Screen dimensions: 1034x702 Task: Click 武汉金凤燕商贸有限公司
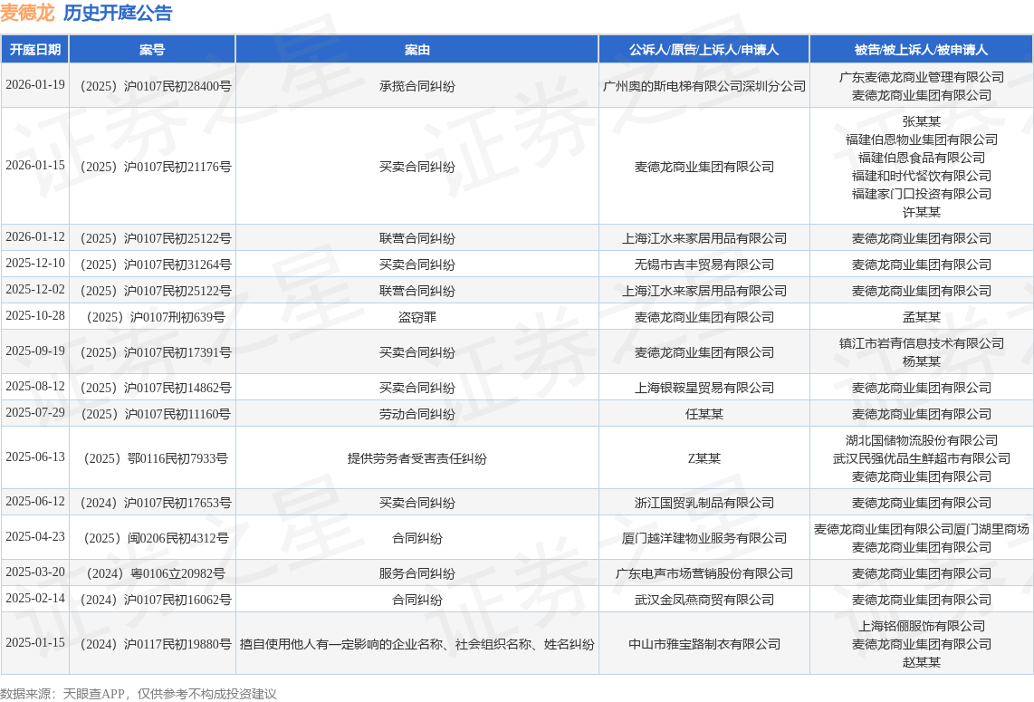(704, 599)
